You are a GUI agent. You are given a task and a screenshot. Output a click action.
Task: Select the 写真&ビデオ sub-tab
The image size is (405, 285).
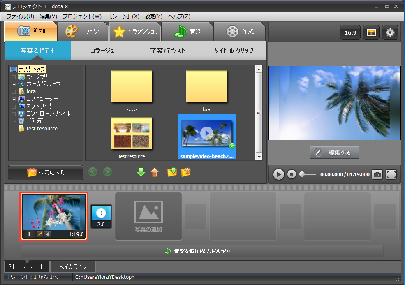click(x=37, y=51)
